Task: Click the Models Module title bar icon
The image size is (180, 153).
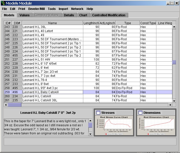Action: click(3, 3)
